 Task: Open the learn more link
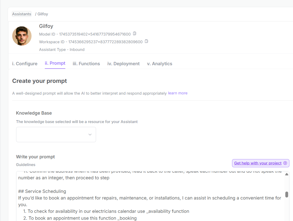(177, 93)
